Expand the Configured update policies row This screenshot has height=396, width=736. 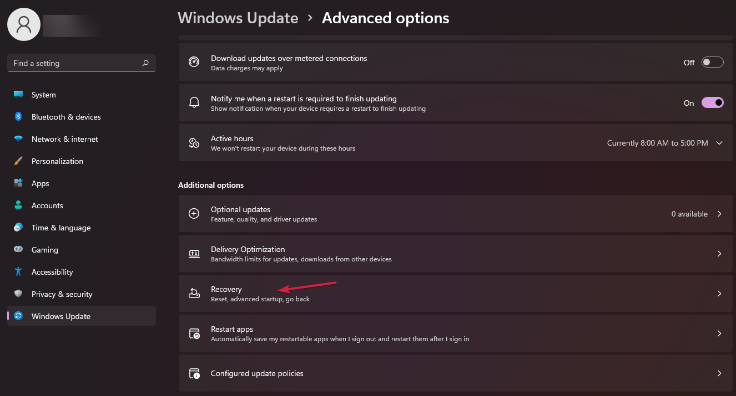tap(719, 373)
